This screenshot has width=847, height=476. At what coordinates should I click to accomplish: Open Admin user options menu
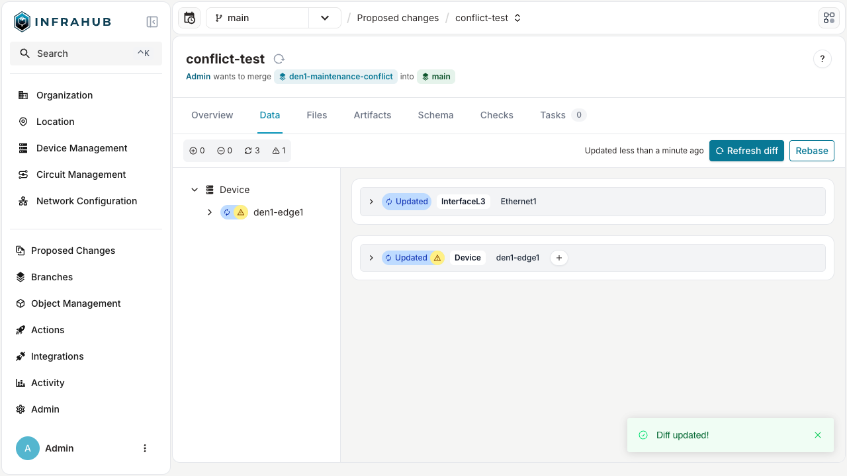click(145, 448)
